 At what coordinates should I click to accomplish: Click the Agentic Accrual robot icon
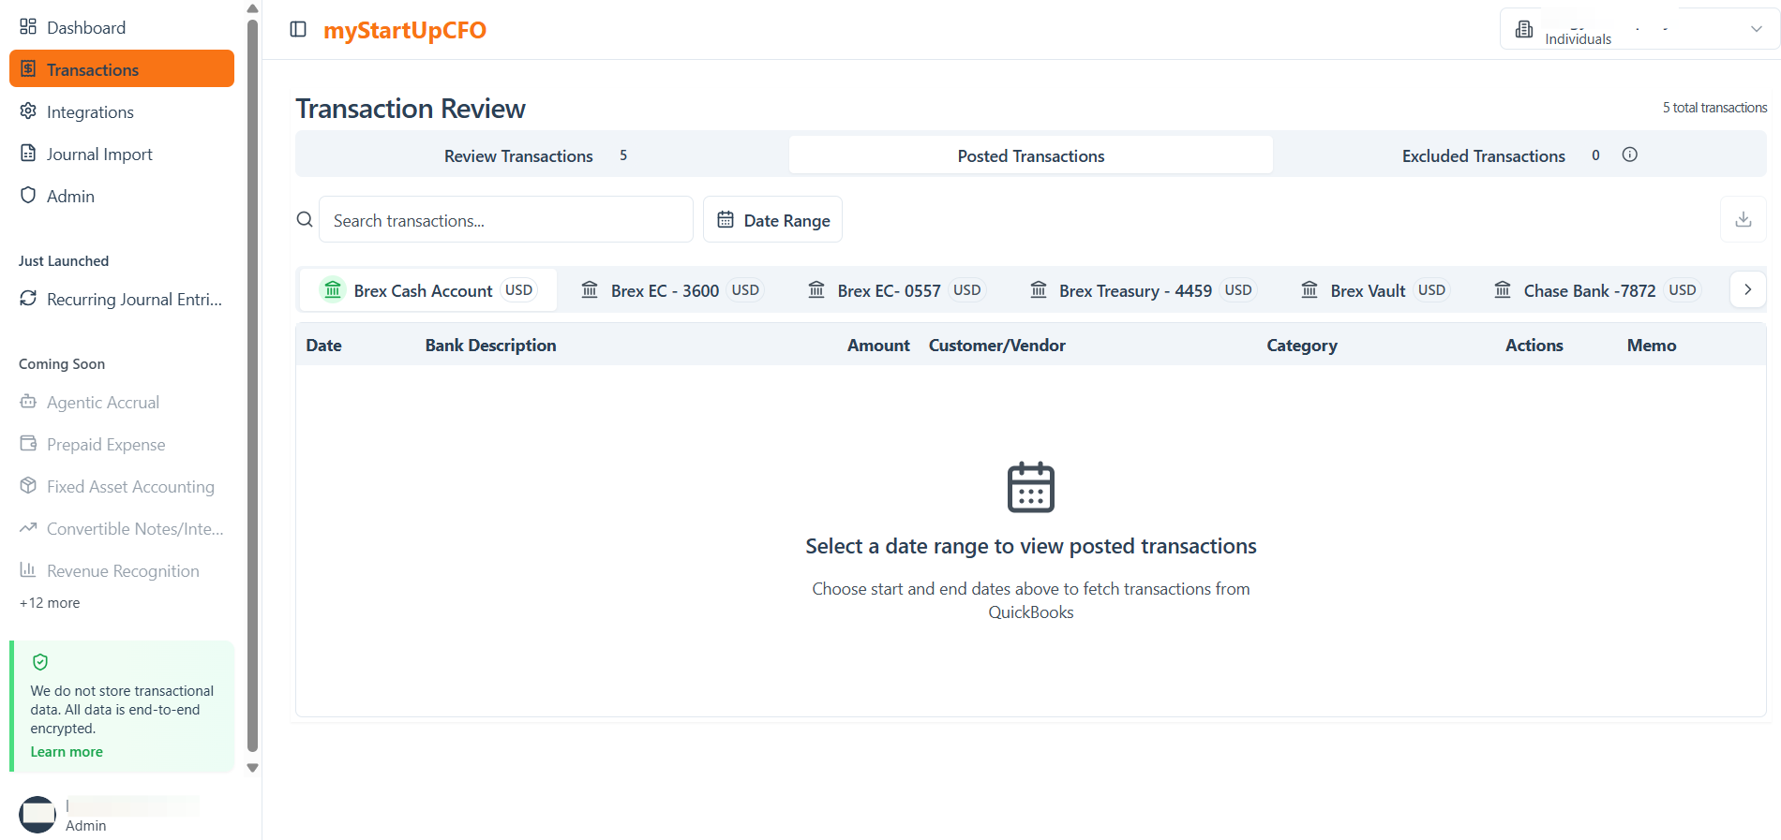click(28, 401)
